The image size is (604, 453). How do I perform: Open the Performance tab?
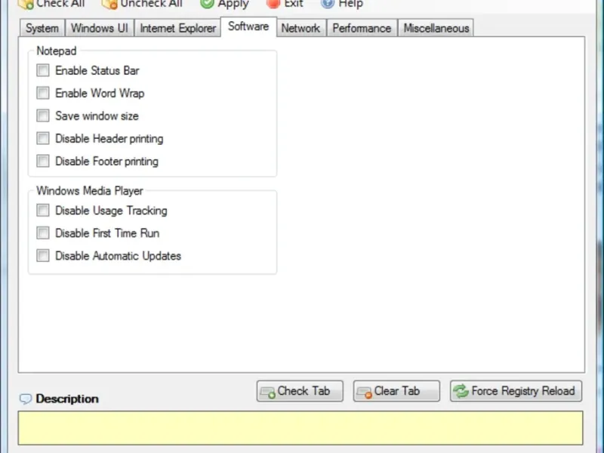tap(362, 28)
